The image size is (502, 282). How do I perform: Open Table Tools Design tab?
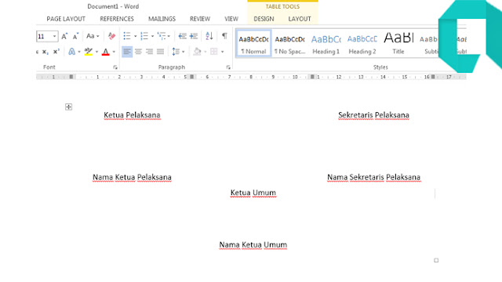(264, 19)
